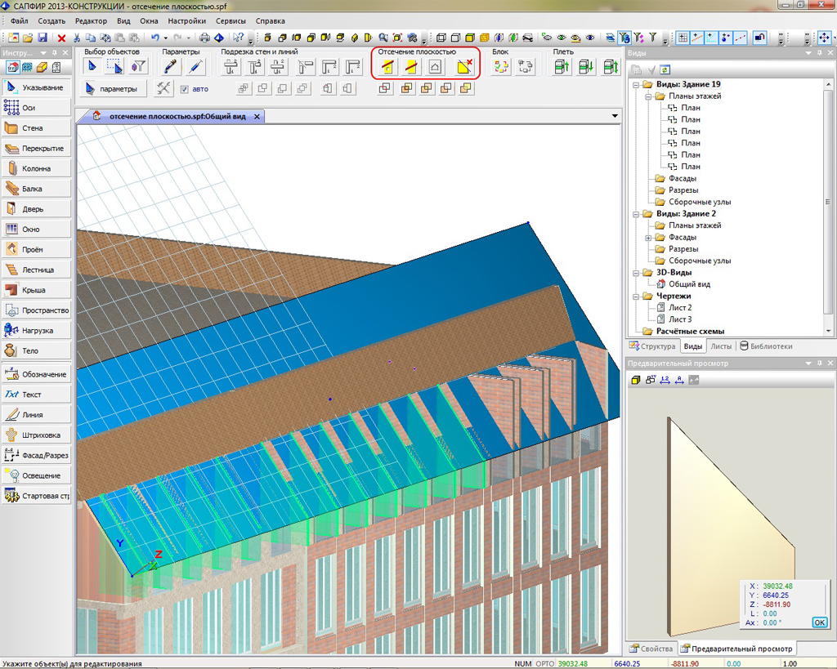Open the document tab list dropdown arrow
Image resolution: width=837 pixels, height=669 pixels.
615,117
